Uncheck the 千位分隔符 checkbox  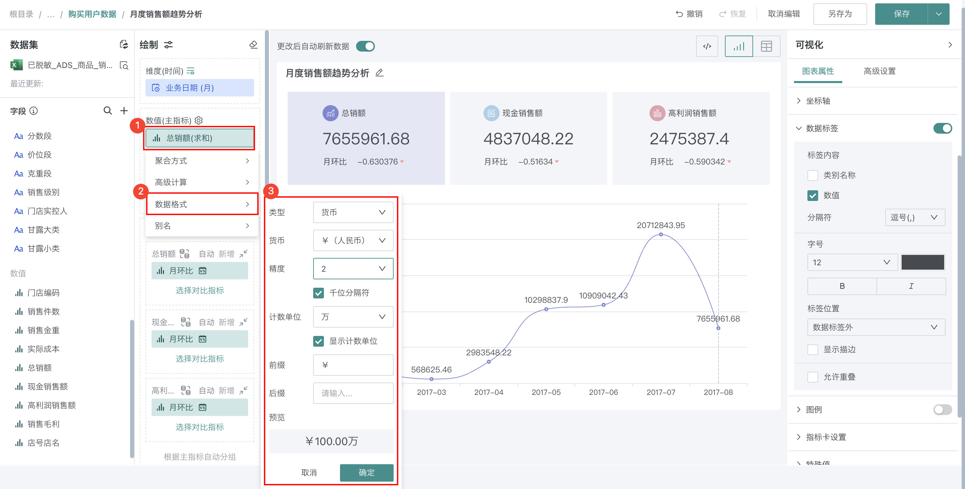point(319,293)
